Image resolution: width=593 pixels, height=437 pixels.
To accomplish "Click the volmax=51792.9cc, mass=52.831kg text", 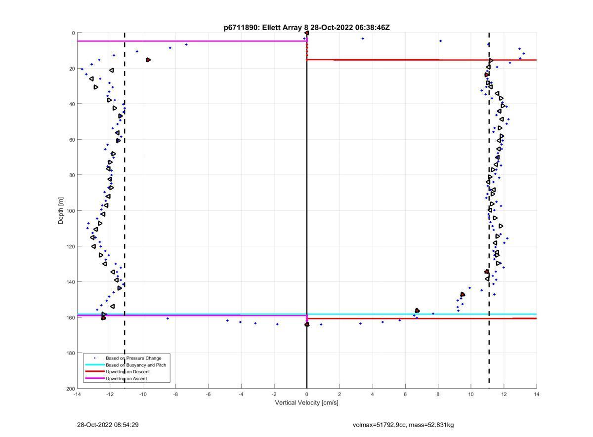I will pyautogui.click(x=403, y=425).
